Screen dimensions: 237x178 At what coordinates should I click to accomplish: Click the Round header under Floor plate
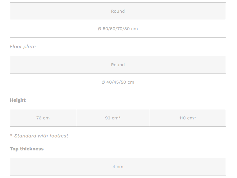118,65
